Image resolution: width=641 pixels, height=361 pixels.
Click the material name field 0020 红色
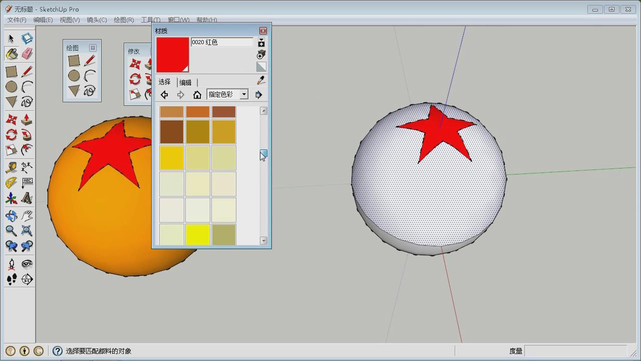pos(222,42)
